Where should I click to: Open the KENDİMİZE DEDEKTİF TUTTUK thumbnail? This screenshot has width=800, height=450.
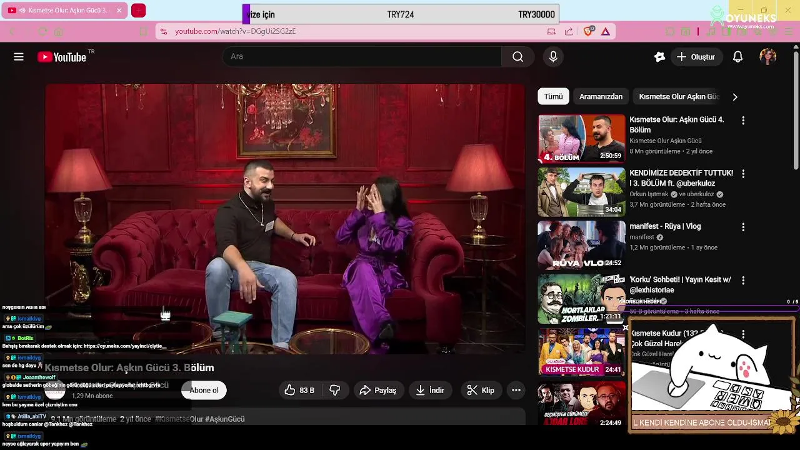tap(581, 192)
